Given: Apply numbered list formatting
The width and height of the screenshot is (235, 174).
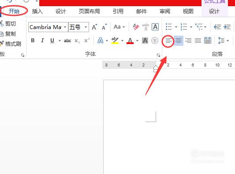Looking at the screenshot, I should pos(183,27).
